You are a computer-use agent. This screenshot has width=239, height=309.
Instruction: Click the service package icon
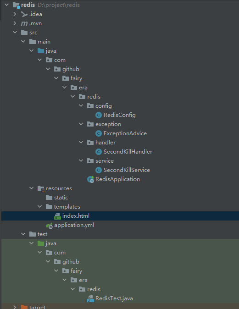pyautogui.click(x=90, y=161)
